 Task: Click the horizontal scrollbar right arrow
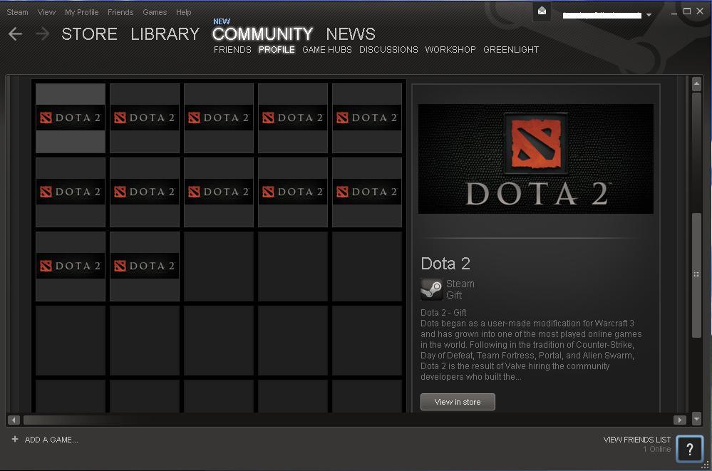[679, 420]
